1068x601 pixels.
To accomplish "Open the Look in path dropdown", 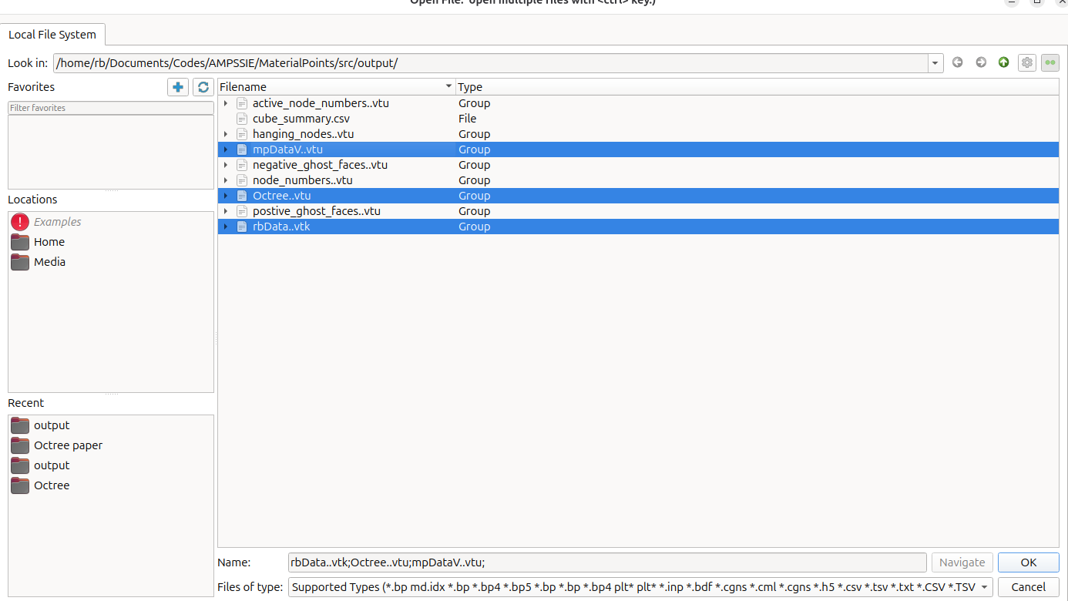I will coord(935,63).
